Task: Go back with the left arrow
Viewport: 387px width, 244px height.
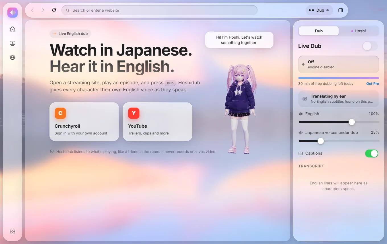Action: pos(32,10)
